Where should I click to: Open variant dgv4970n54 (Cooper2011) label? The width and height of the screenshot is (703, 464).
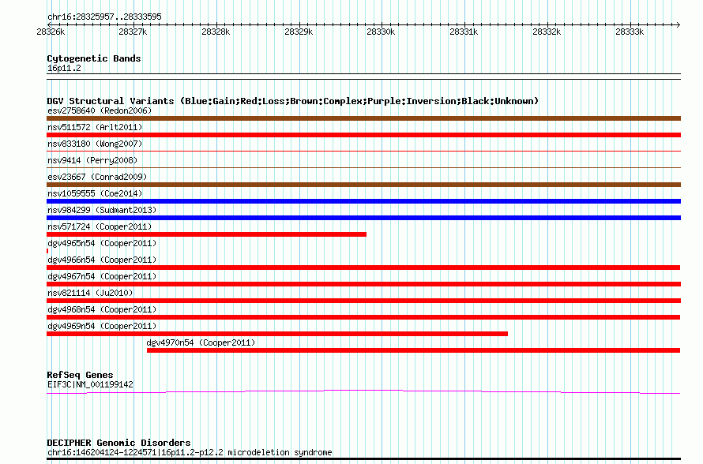(201, 342)
